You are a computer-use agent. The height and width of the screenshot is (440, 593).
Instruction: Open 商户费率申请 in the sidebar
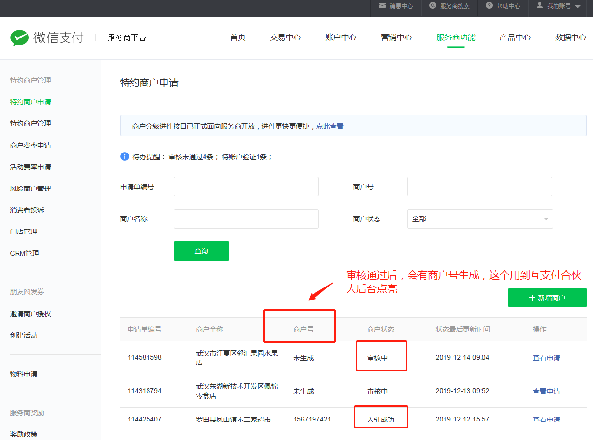pos(30,145)
